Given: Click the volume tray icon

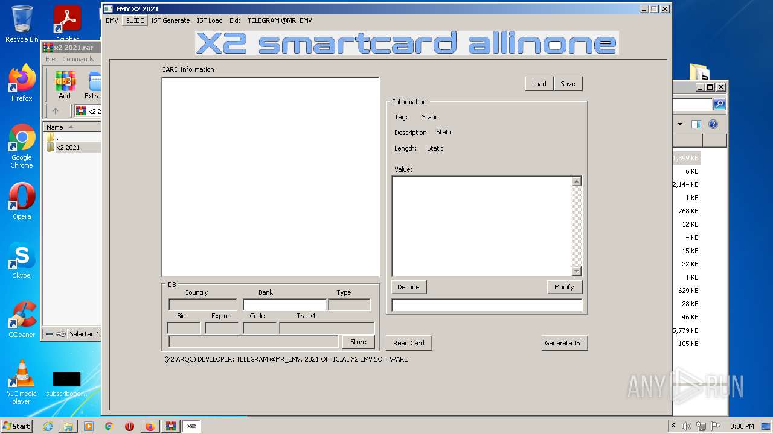Looking at the screenshot, I should tap(687, 426).
